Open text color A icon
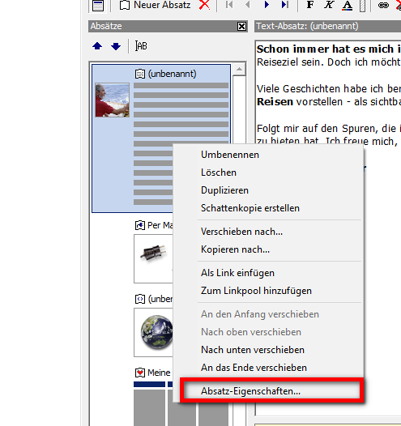The height and width of the screenshot is (426, 401). click(x=348, y=6)
